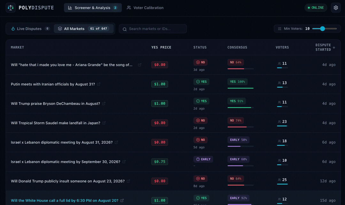Open external link for Putin Iranian officials market
345x205 pixels.
[99, 84]
